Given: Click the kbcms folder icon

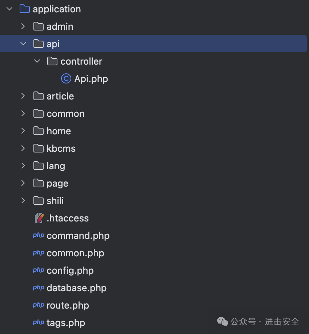Looking at the screenshot, I should 39,148.
